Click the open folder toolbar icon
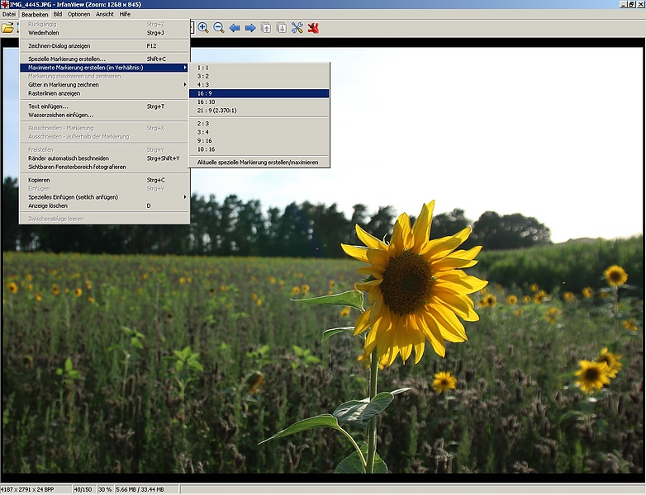This screenshot has height=495, width=646. coord(8,28)
